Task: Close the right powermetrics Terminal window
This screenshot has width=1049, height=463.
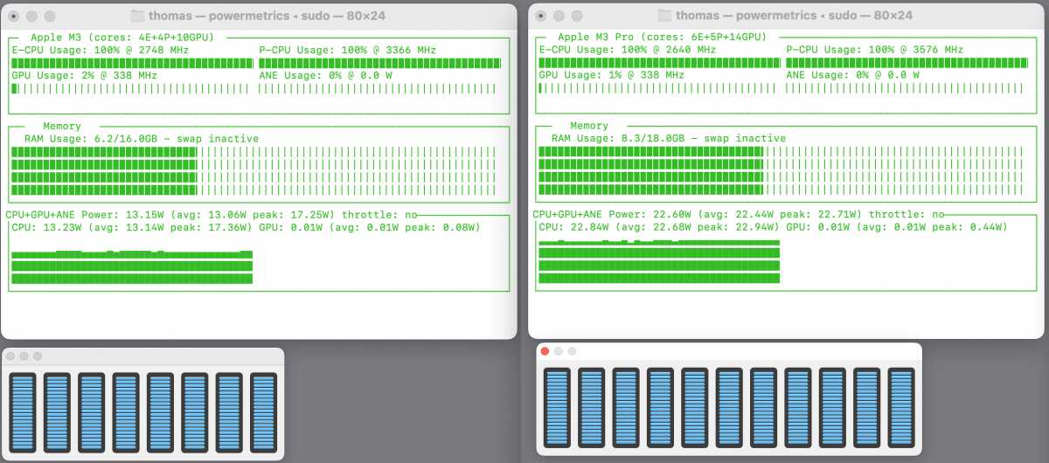Action: (540, 16)
